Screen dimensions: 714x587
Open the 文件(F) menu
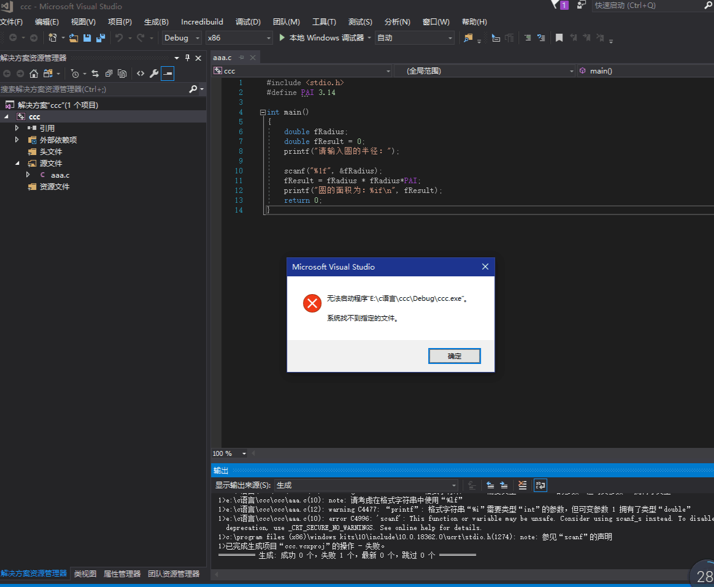coord(12,22)
